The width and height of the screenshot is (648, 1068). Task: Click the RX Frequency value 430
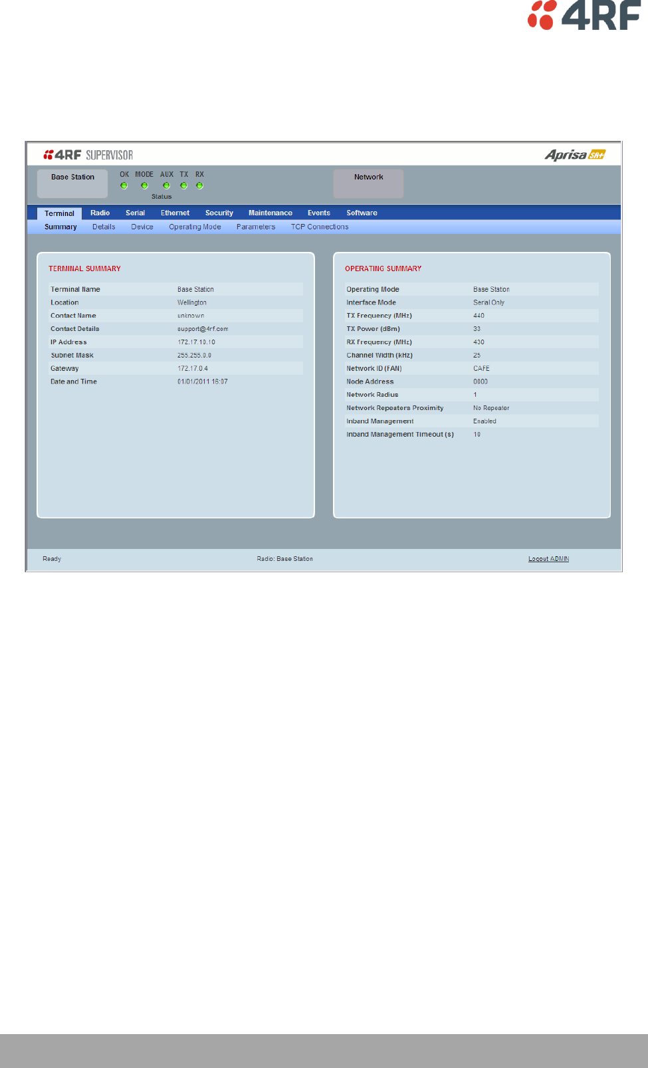tap(479, 342)
